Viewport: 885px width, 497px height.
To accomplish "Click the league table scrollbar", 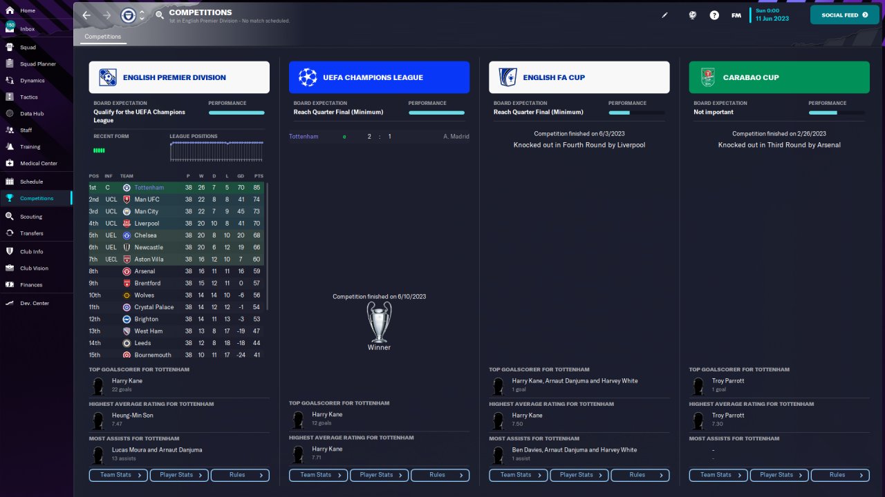I will [x=267, y=246].
